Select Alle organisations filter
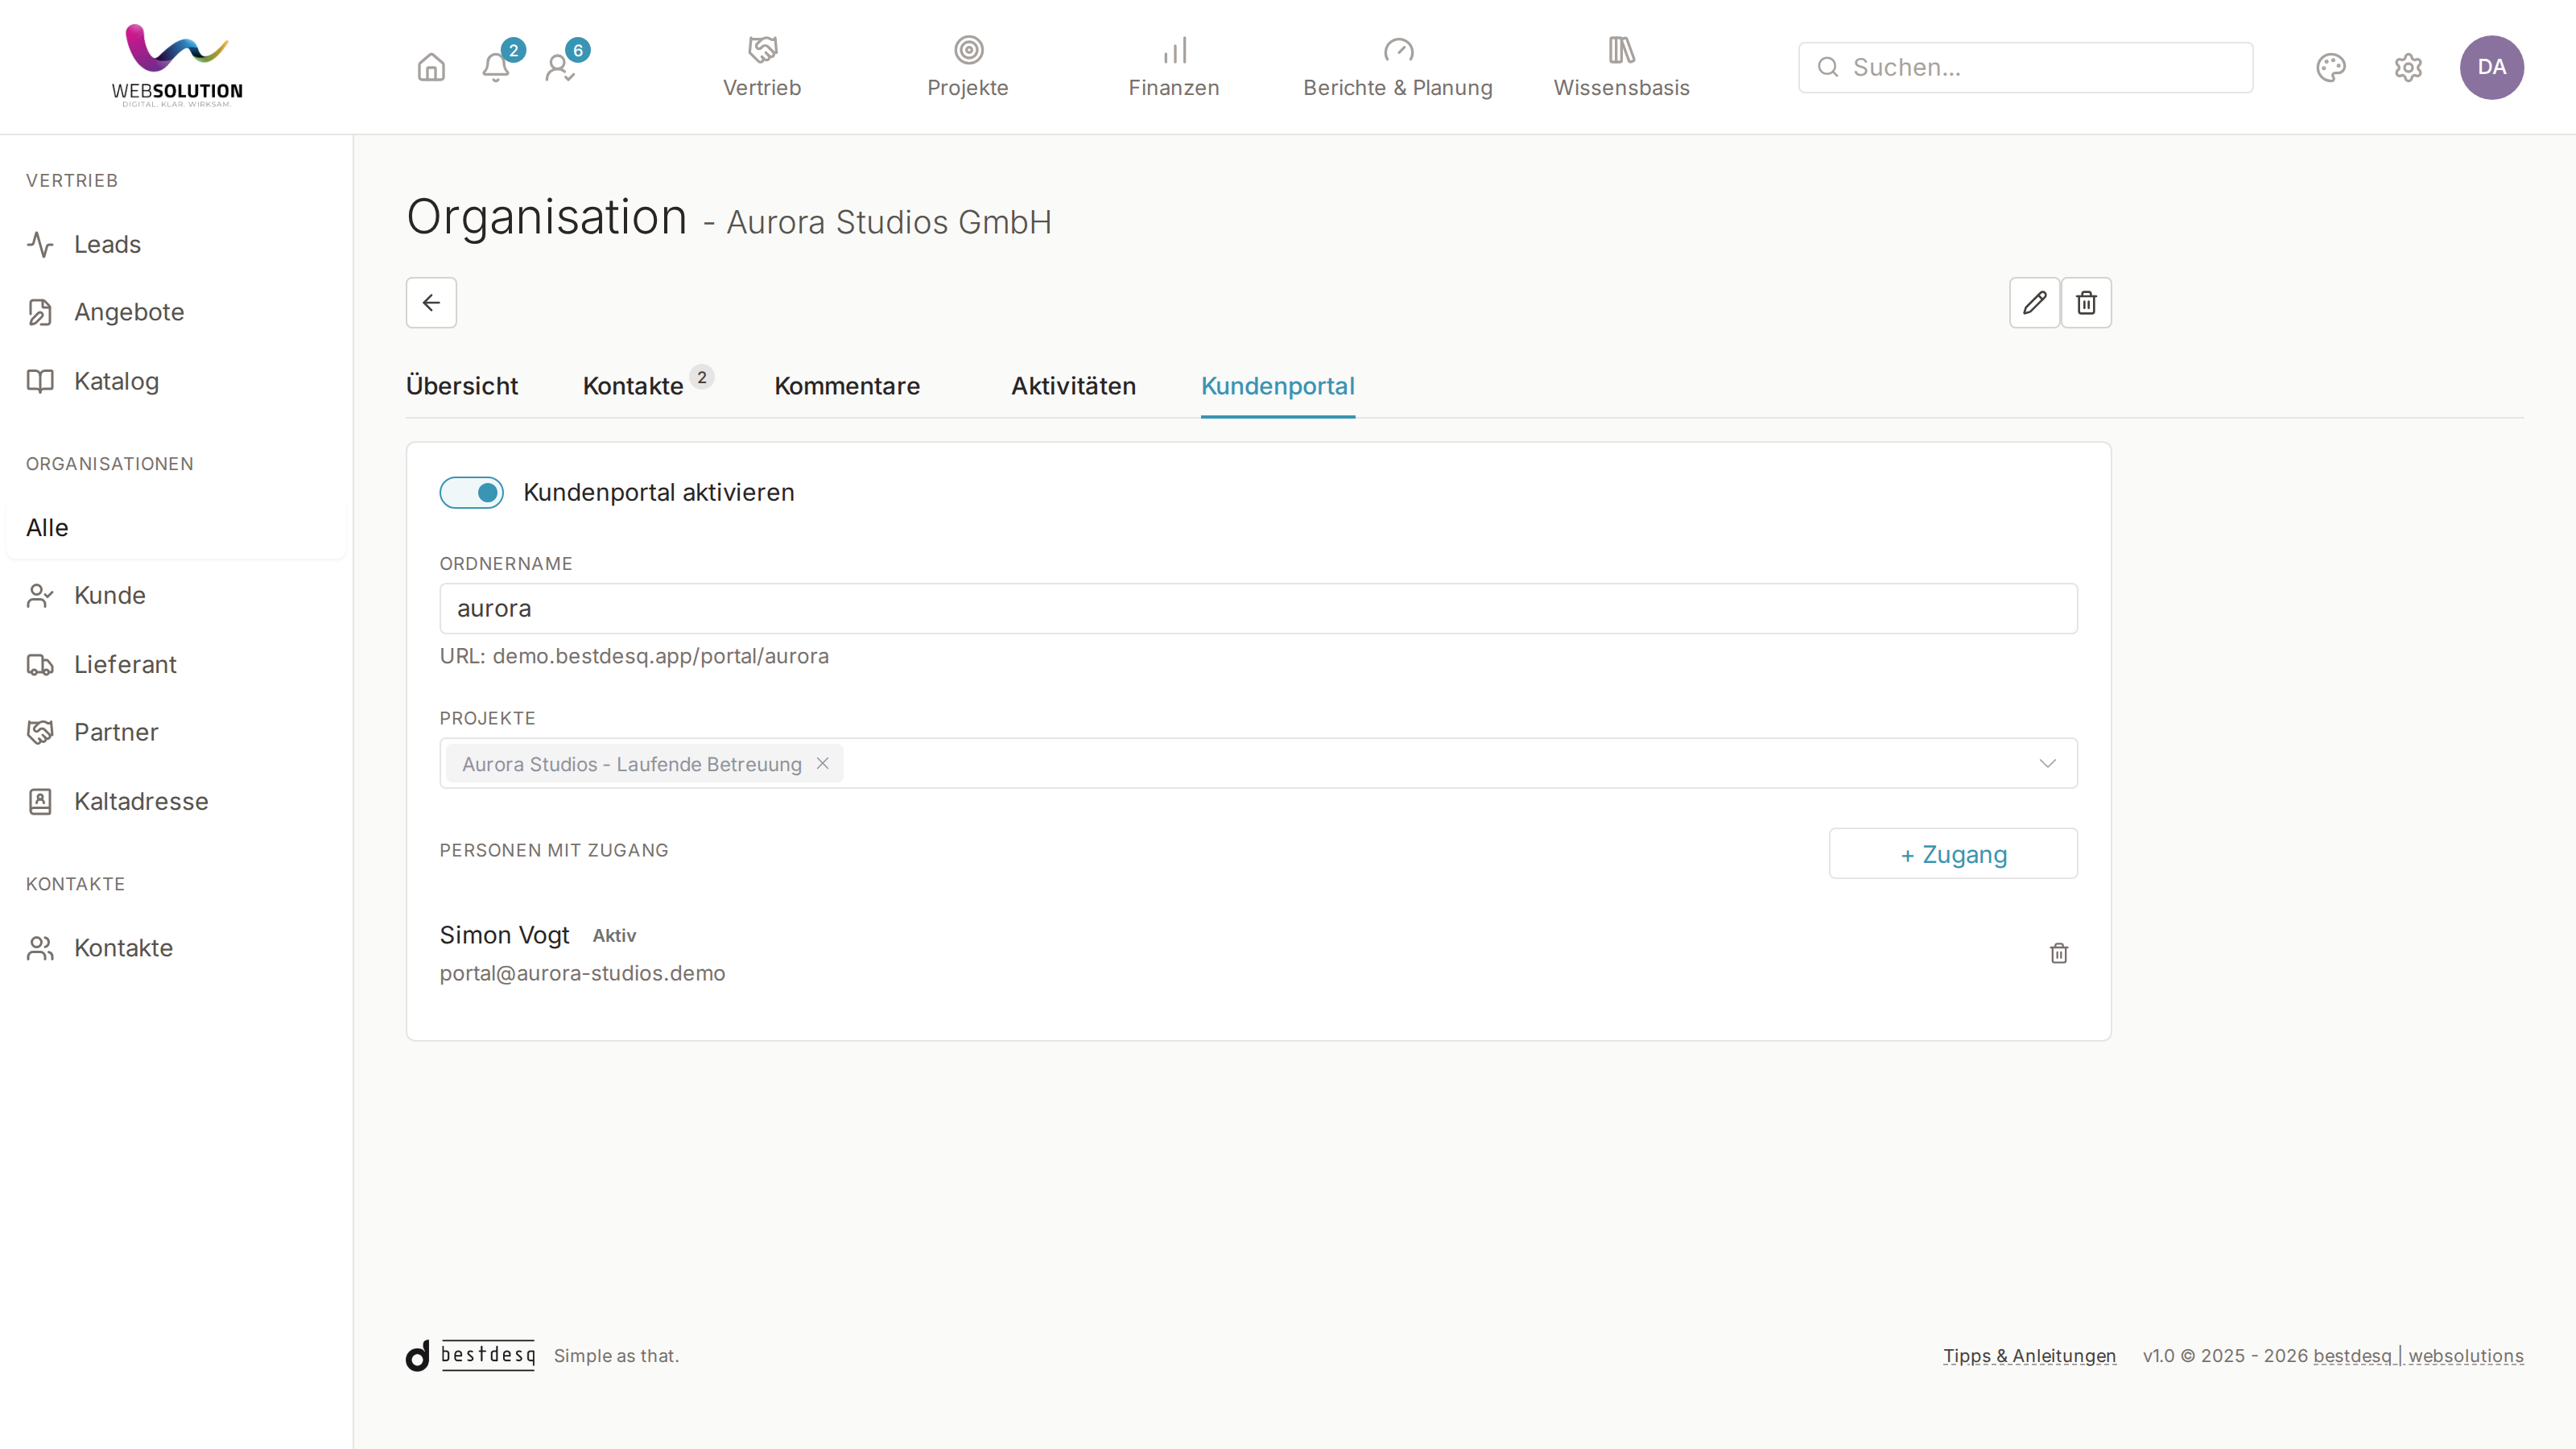 point(176,527)
